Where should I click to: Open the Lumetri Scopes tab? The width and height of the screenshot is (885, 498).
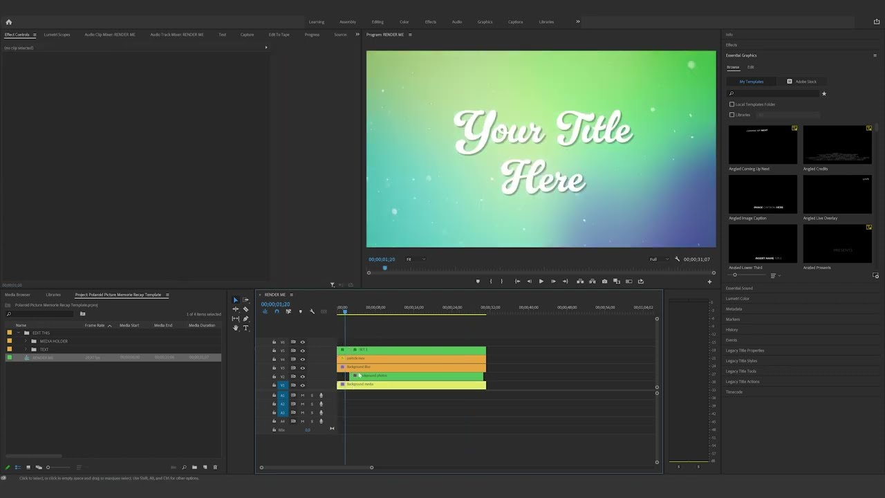[x=57, y=35]
